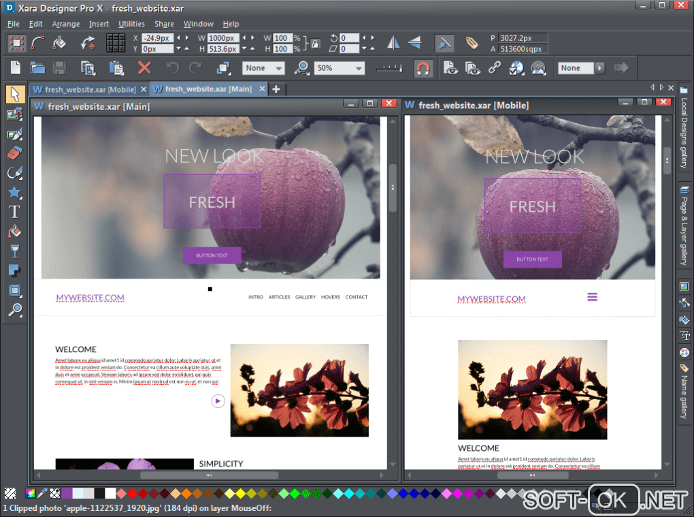Select the Fill tool
The image size is (694, 517).
15,232
